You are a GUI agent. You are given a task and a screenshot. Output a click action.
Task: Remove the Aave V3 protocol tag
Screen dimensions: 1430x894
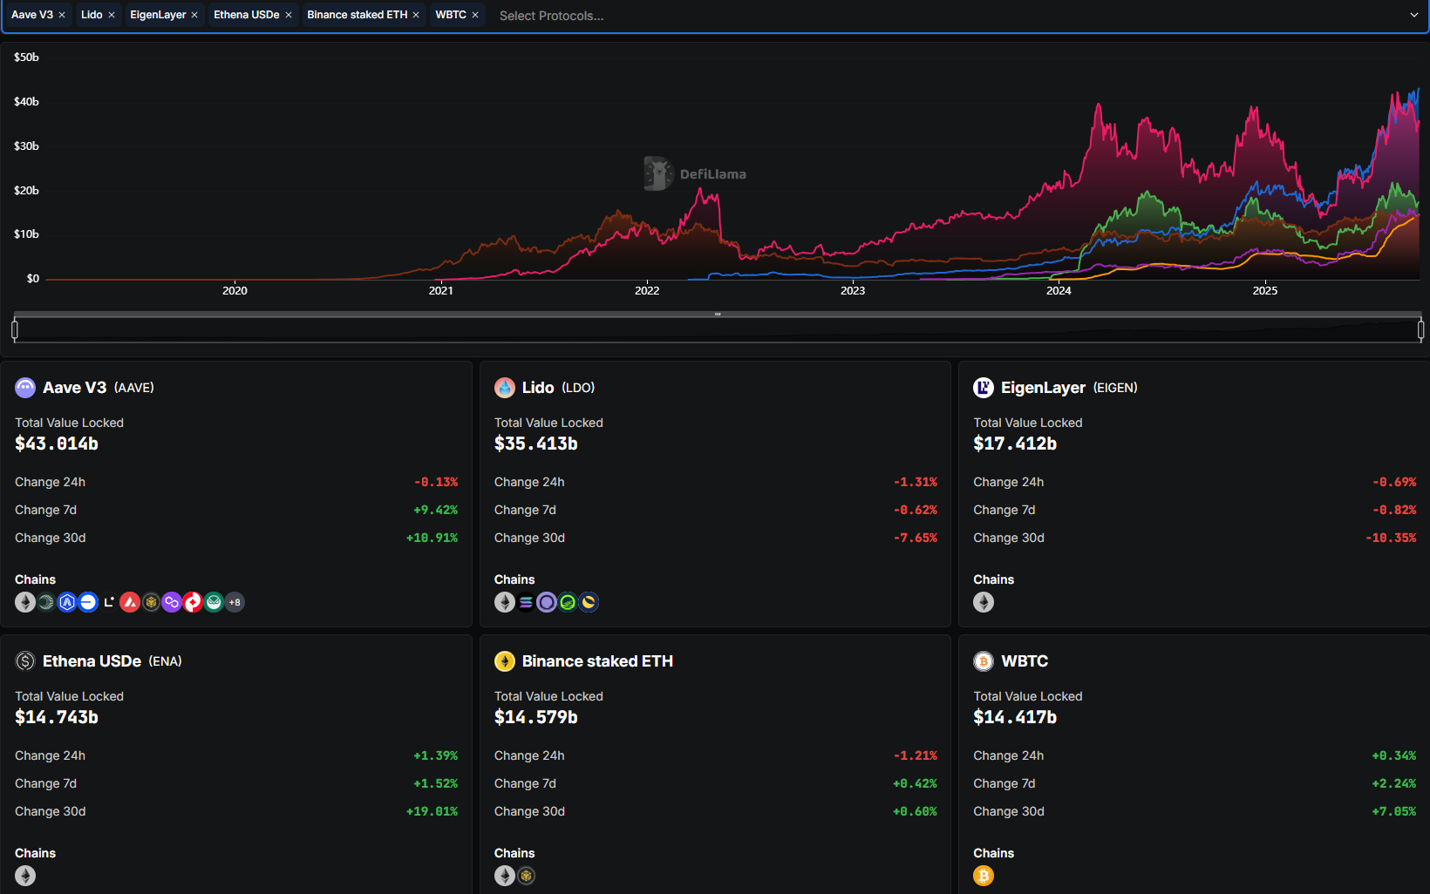point(62,15)
